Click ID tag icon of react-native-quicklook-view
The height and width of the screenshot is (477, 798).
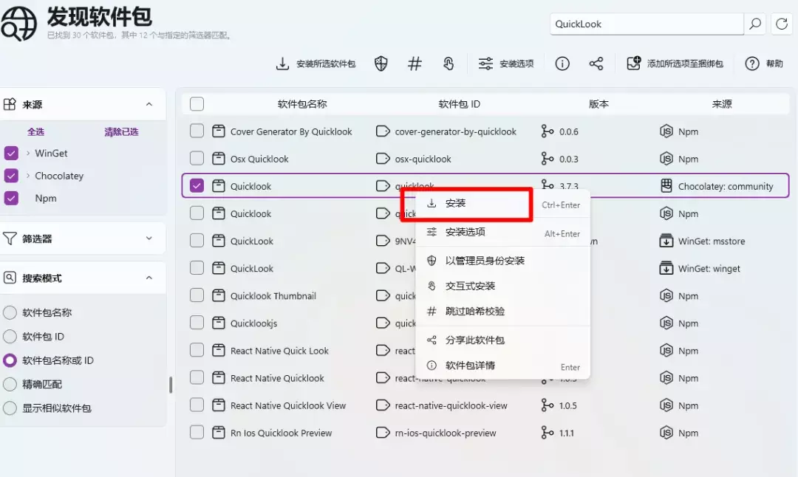[383, 405]
